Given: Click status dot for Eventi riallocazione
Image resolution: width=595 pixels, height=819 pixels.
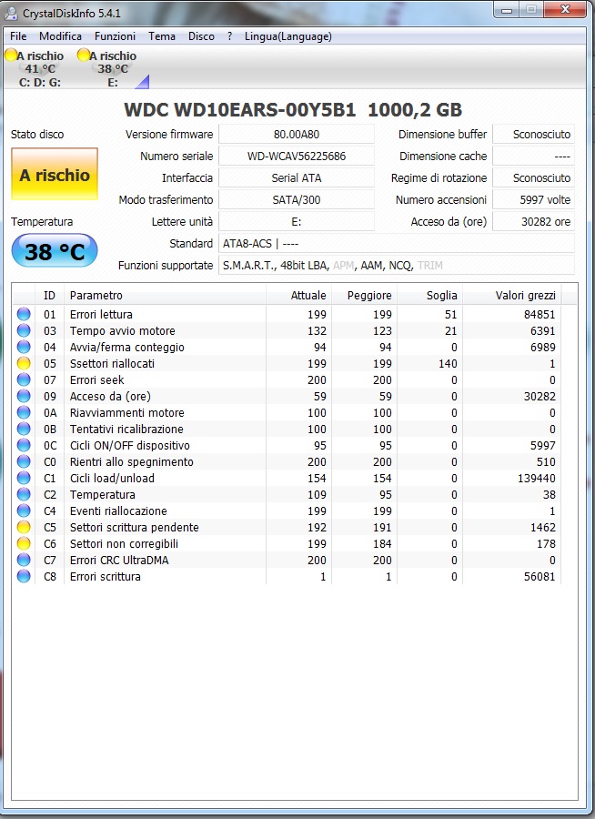Looking at the screenshot, I should coord(24,511).
